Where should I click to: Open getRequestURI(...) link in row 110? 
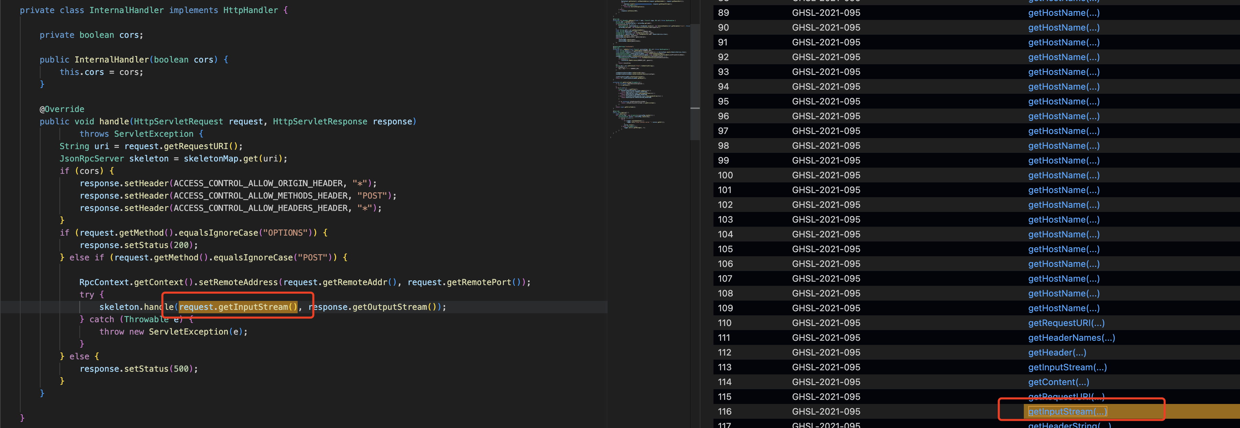click(1066, 323)
